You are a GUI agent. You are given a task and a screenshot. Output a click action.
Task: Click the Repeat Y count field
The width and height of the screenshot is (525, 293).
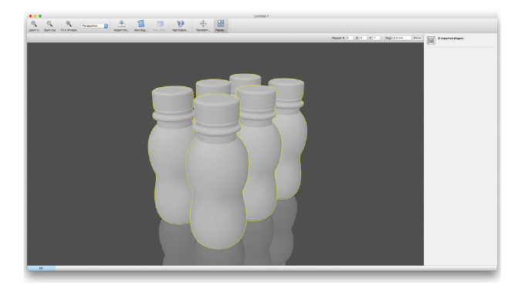pyautogui.click(x=376, y=38)
